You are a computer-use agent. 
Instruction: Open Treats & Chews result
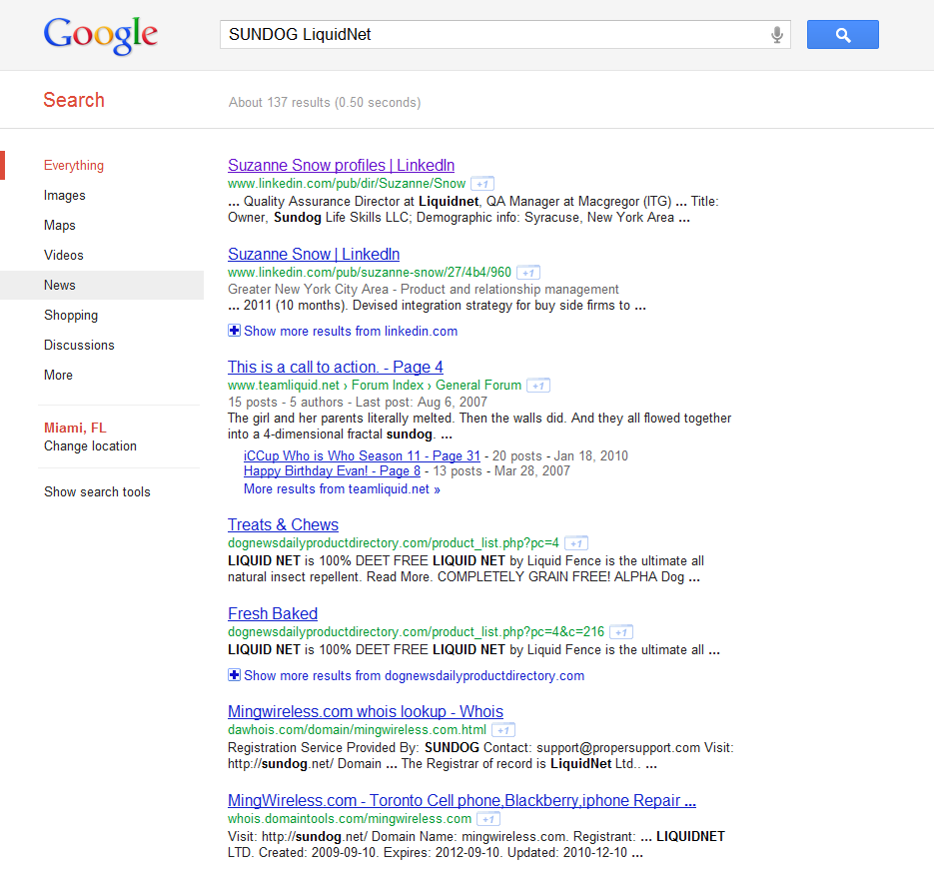click(x=283, y=524)
